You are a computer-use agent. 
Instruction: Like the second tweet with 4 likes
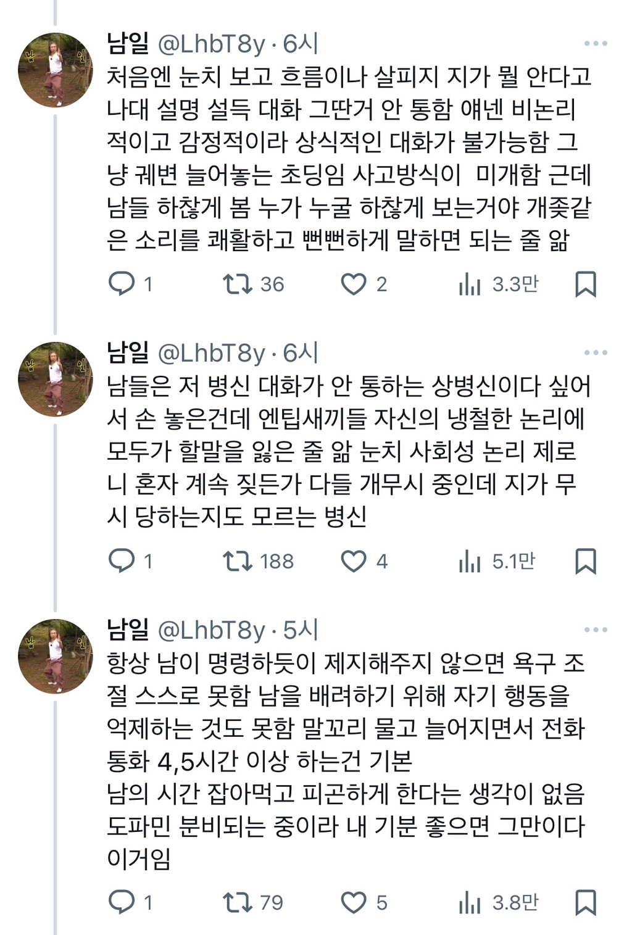click(x=354, y=561)
